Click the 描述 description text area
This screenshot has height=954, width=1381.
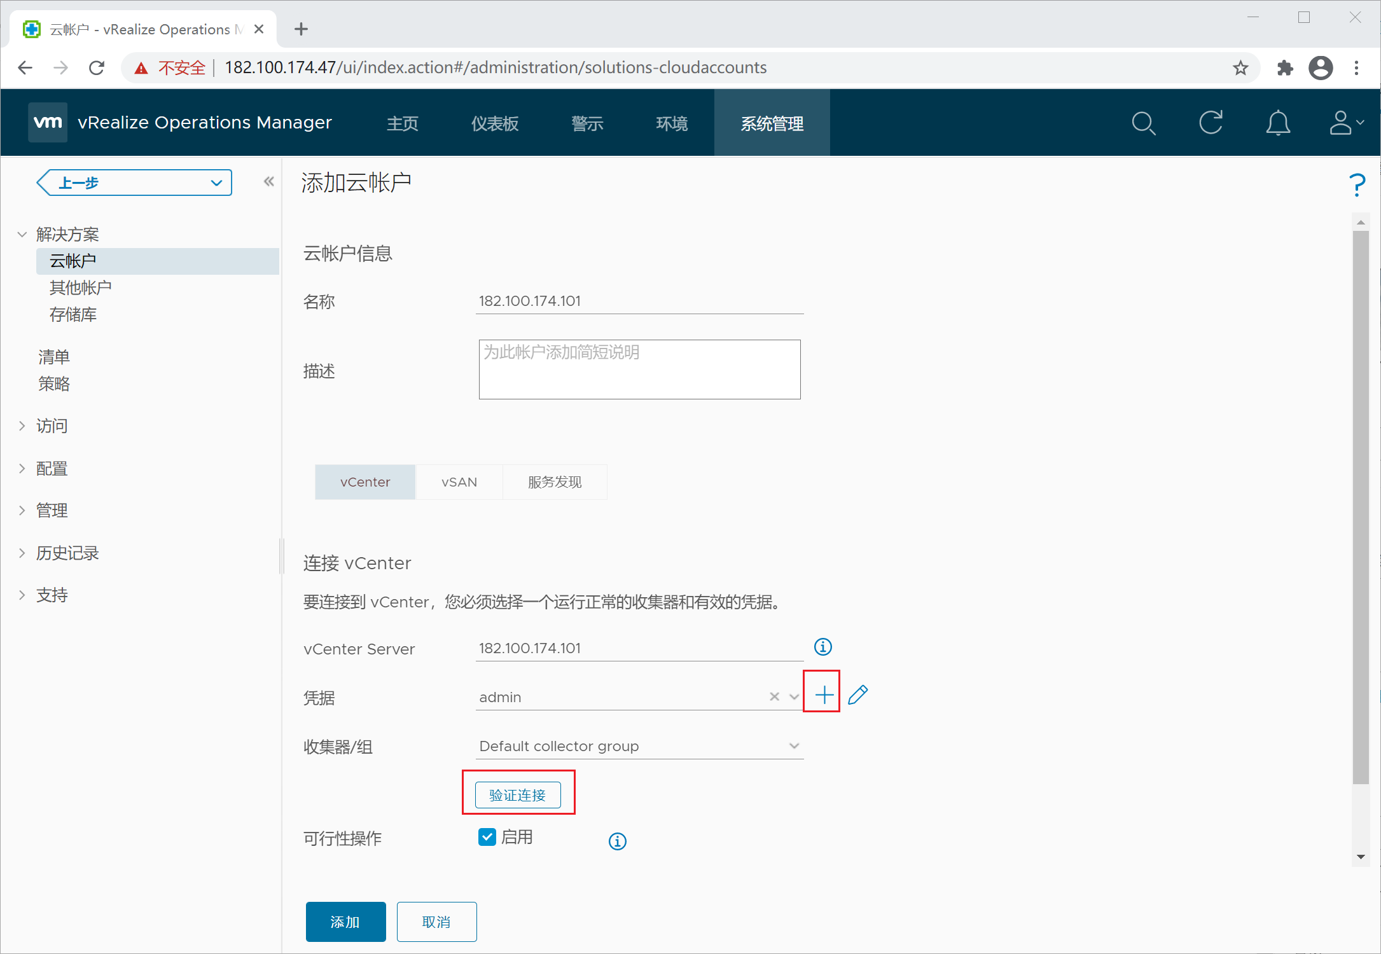(639, 370)
